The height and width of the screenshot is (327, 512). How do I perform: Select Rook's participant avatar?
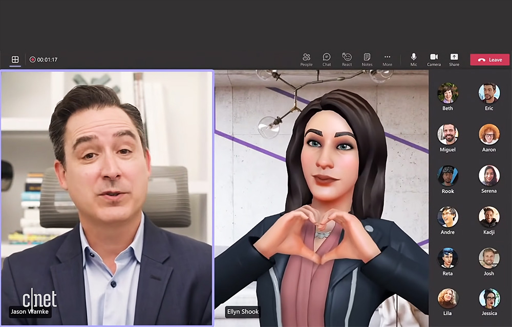447,176
